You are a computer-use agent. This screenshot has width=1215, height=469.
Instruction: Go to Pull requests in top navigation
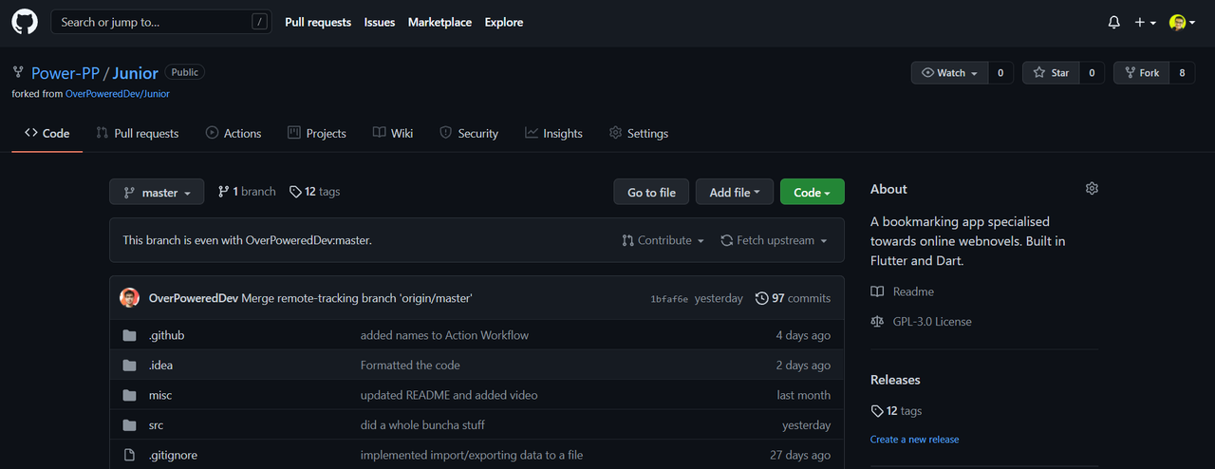pos(318,22)
